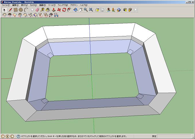This screenshot has width=195, height=139.
Task: Choose the Rectangle drawing tool
Action: (16, 10)
